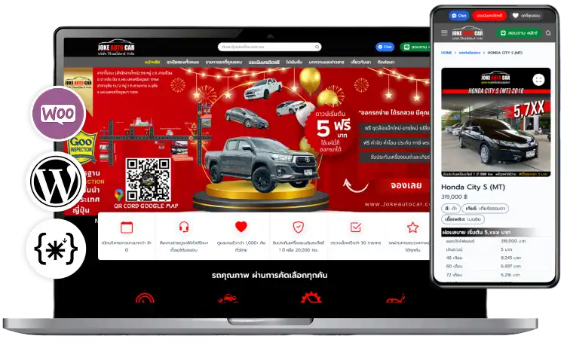This screenshot has width=564, height=345.
Task: Click the green LINE inquiry button on mobile
Action: 520,34
